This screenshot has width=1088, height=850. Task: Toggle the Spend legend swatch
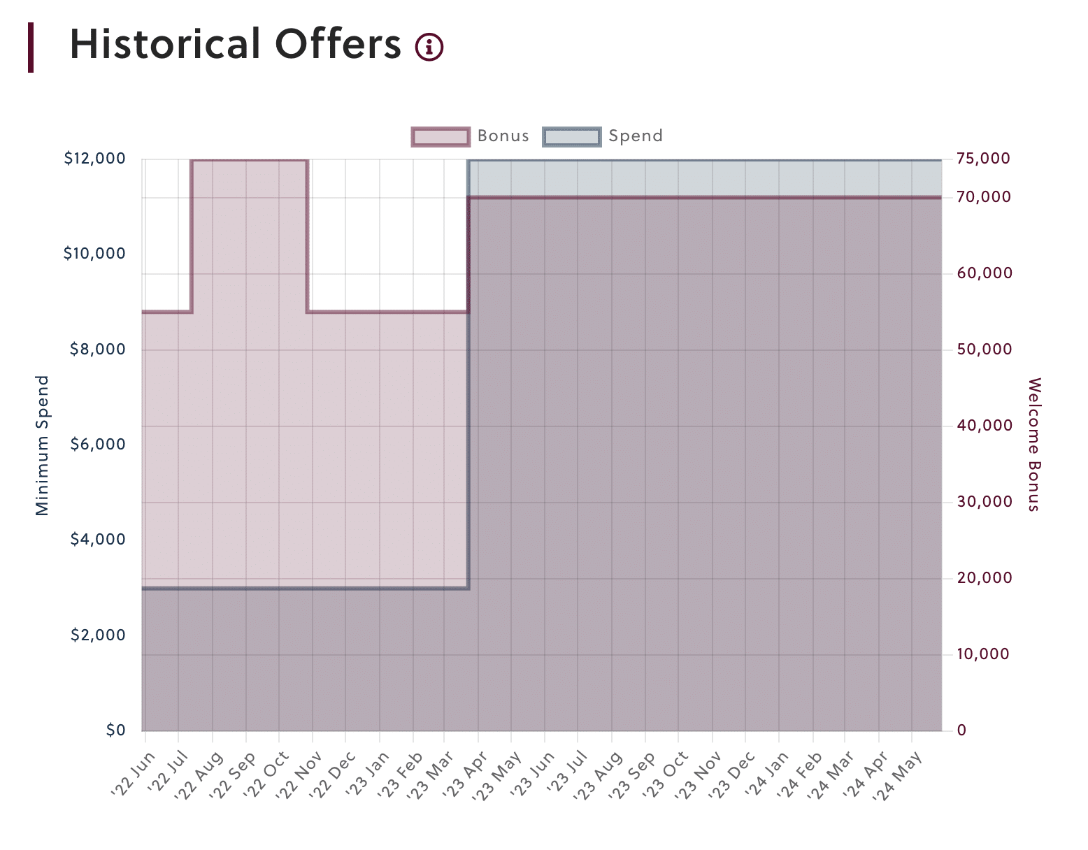coord(571,136)
